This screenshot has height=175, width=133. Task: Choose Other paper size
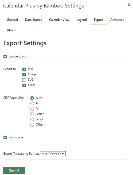tap(32, 125)
